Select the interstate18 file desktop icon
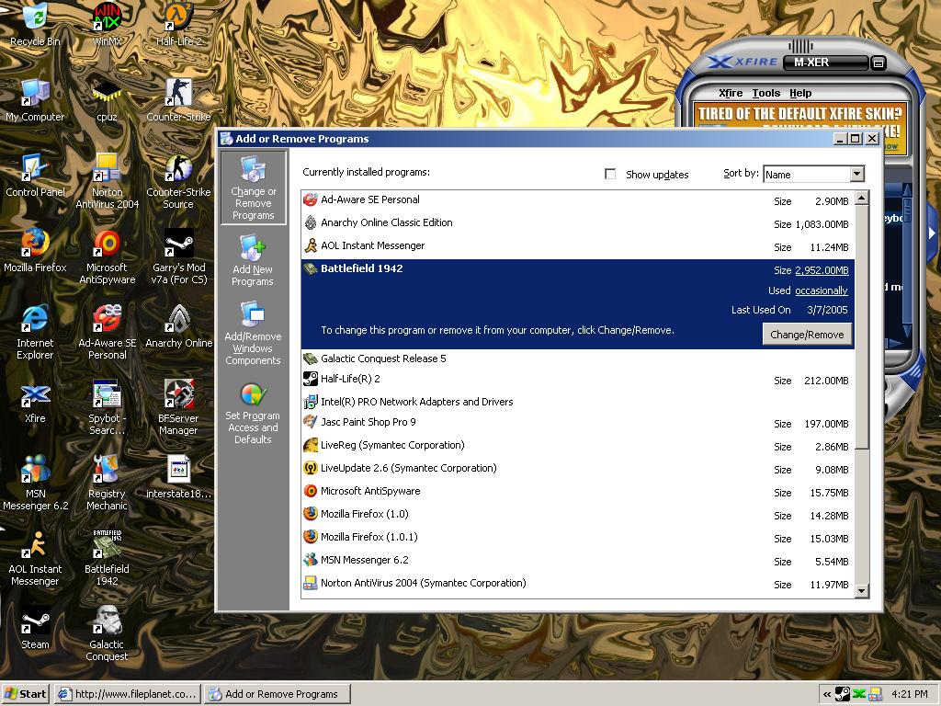Screen dimensions: 941x706 (x=178, y=477)
